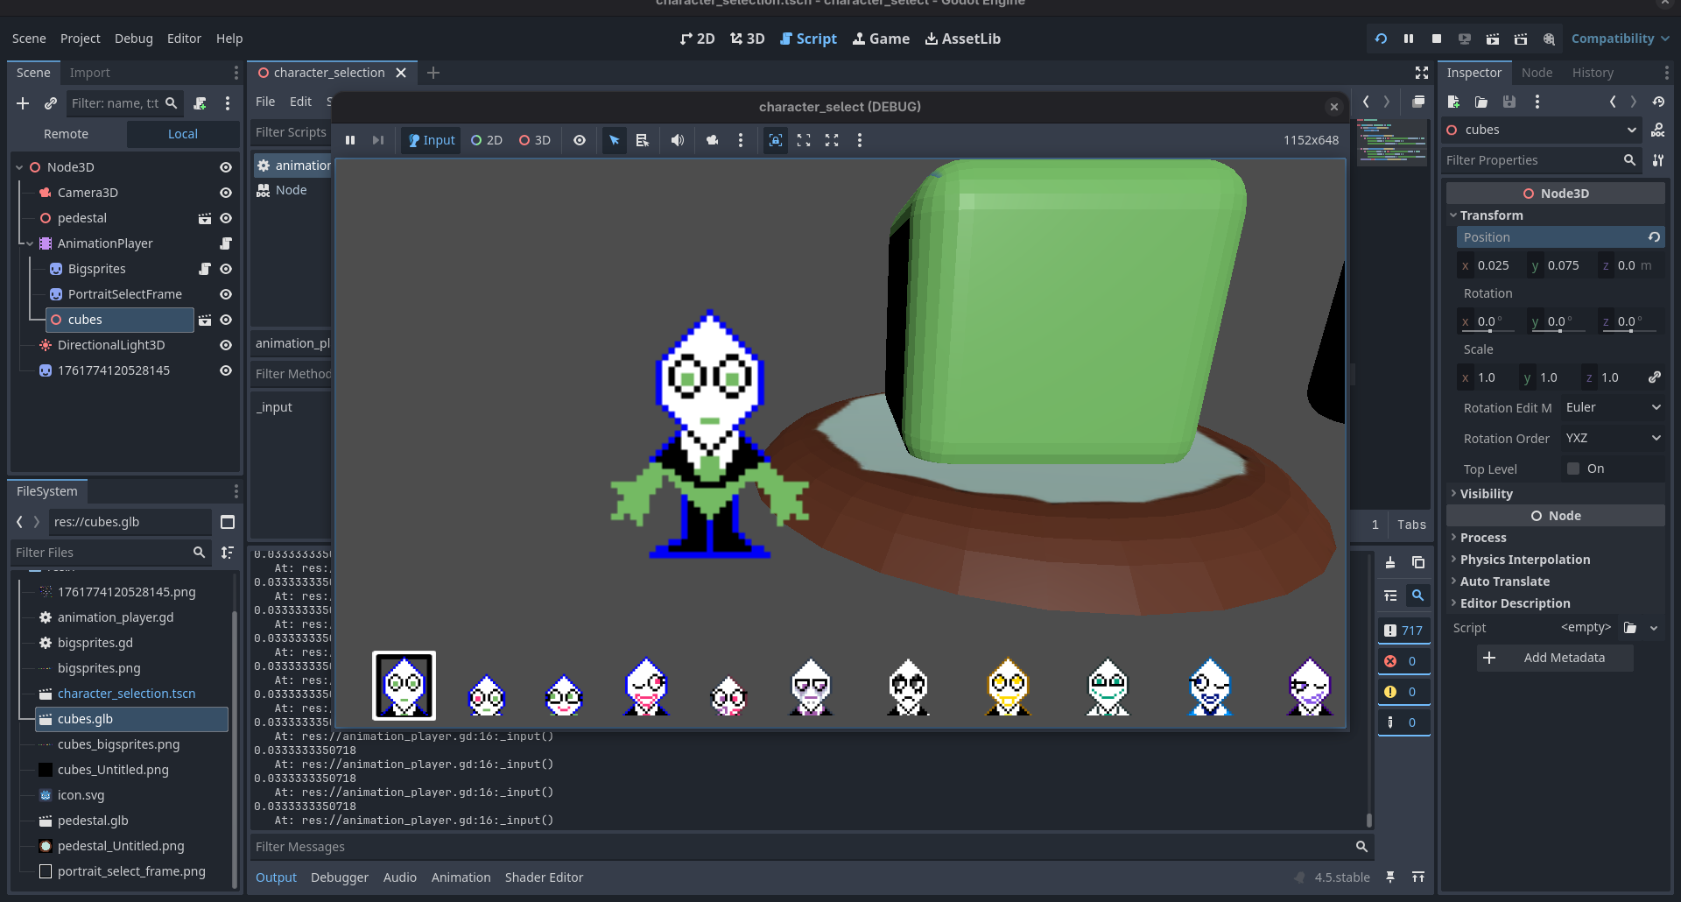The width and height of the screenshot is (1681, 902).
Task: Click the add new node plus icon
Action: 23,103
